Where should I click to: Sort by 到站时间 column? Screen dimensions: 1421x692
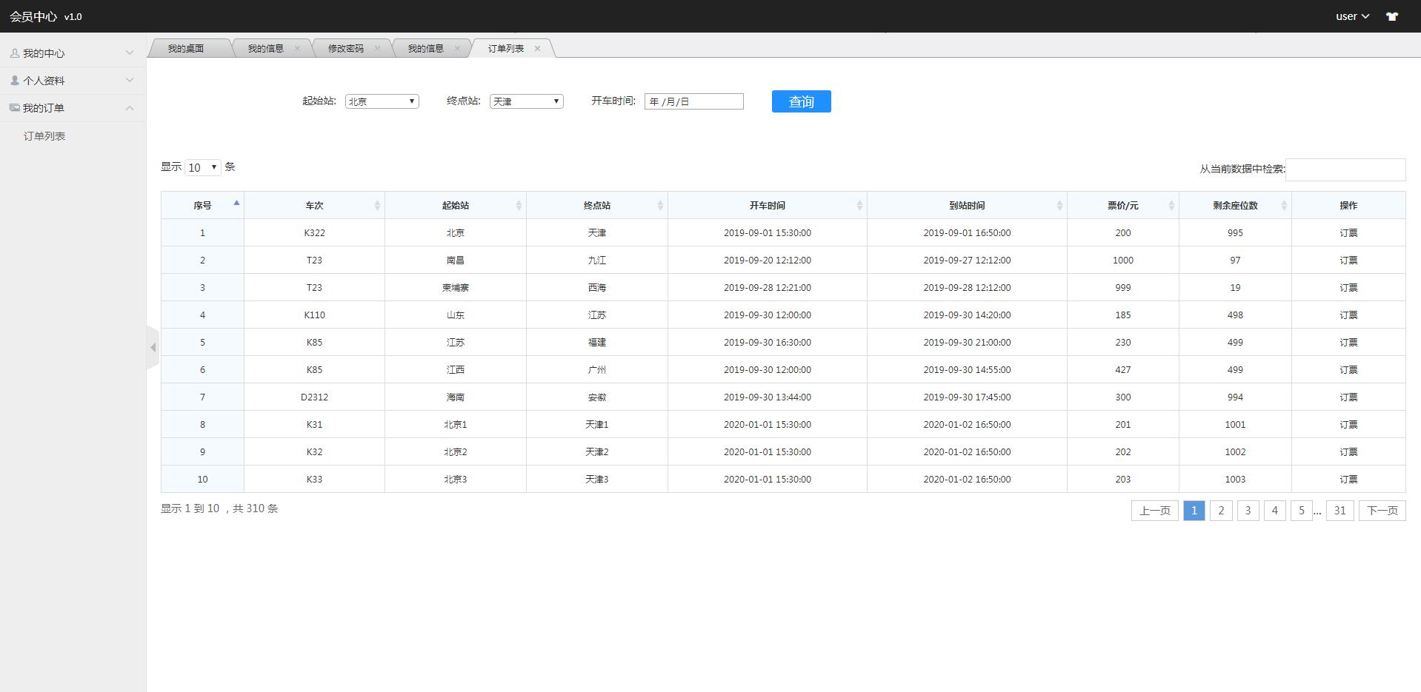click(967, 206)
